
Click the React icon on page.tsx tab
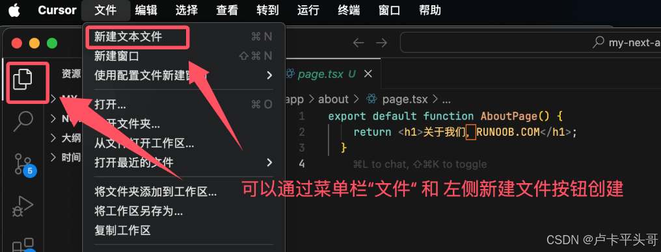[290, 74]
